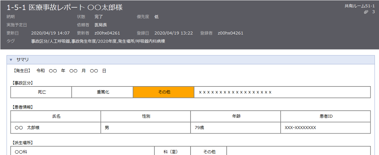Click the 更新者 user ID z00hx04261

[x=107, y=33]
